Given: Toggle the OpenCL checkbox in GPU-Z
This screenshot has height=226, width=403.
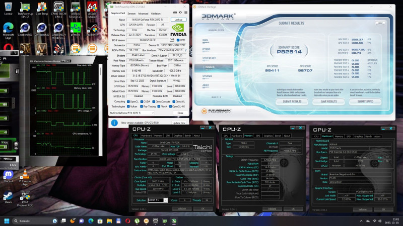Looking at the screenshot, I should 128,101.
